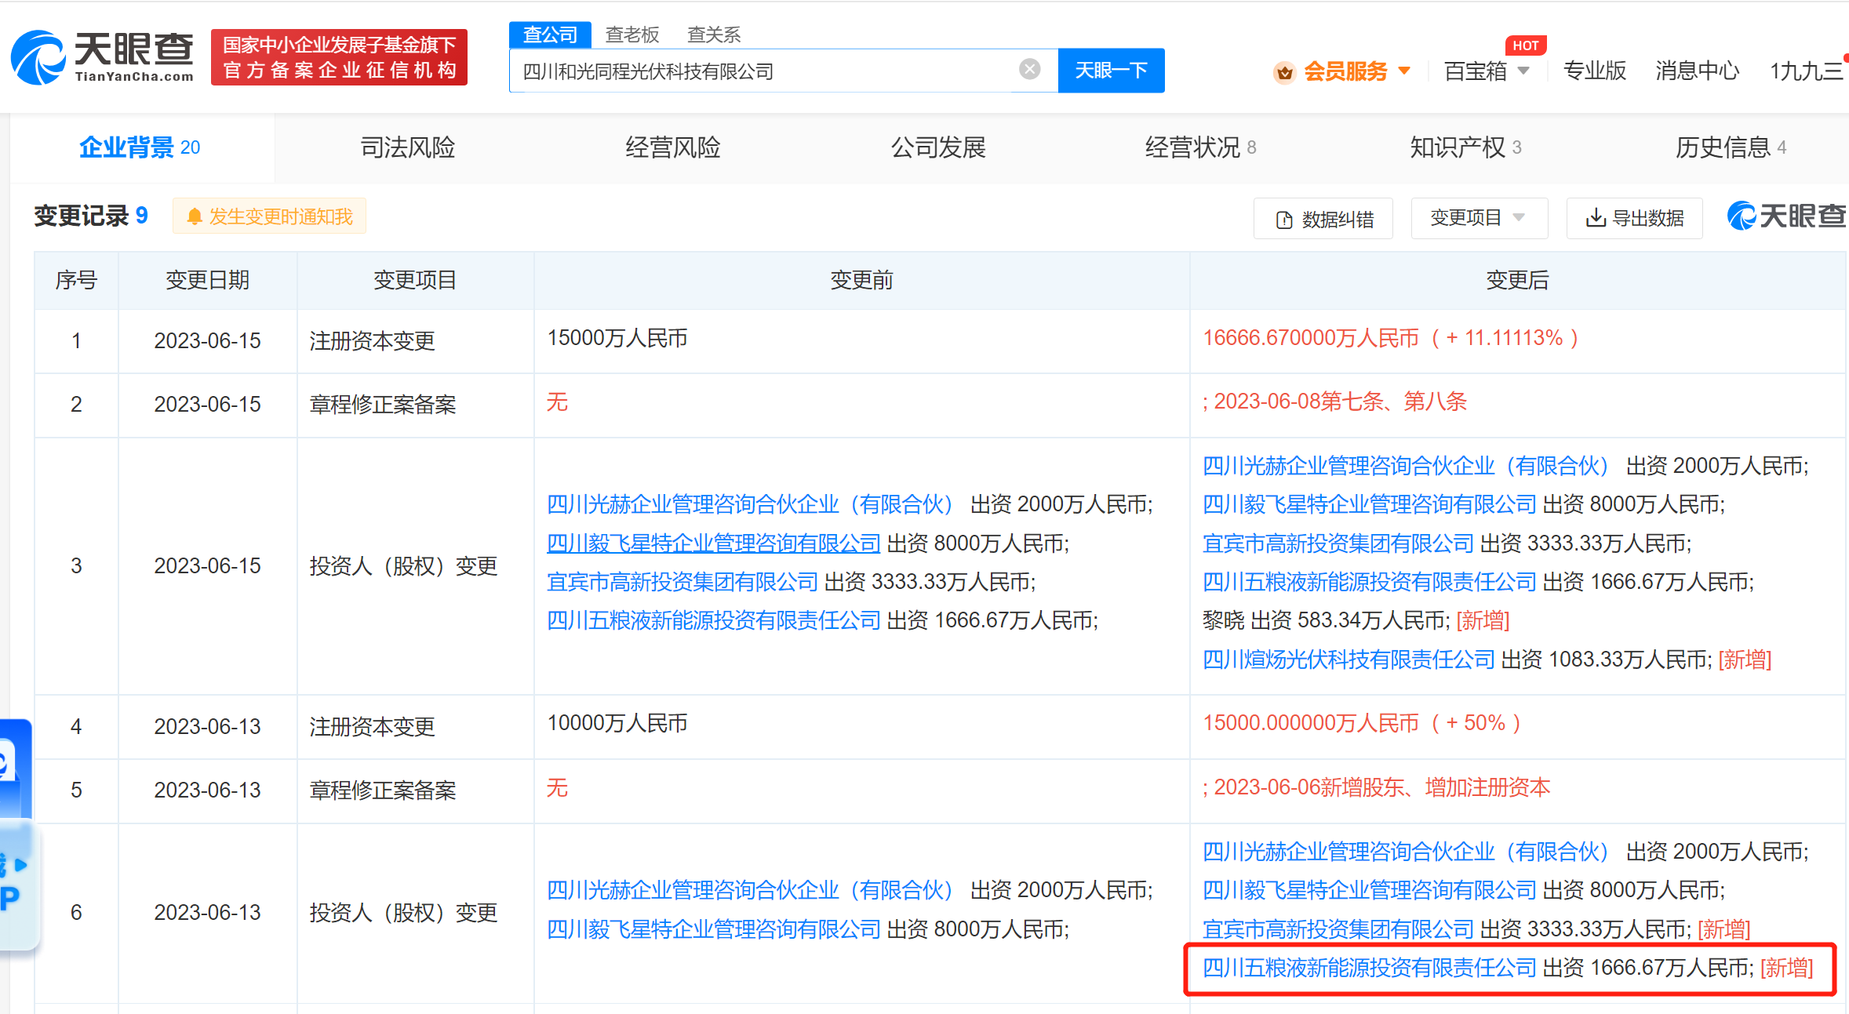Click the 变更项目 column header

[415, 280]
